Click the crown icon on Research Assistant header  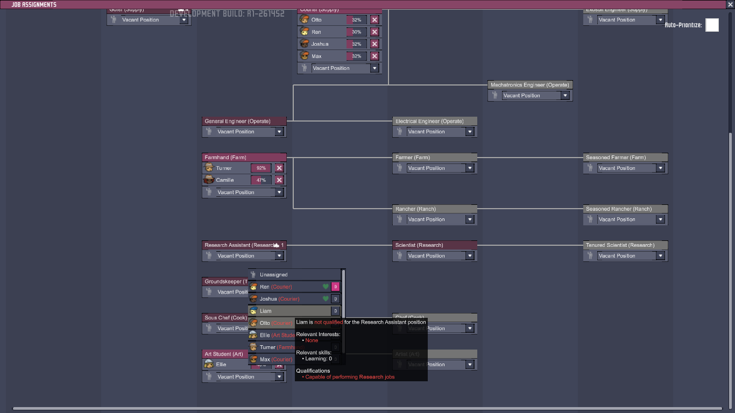[x=277, y=245]
